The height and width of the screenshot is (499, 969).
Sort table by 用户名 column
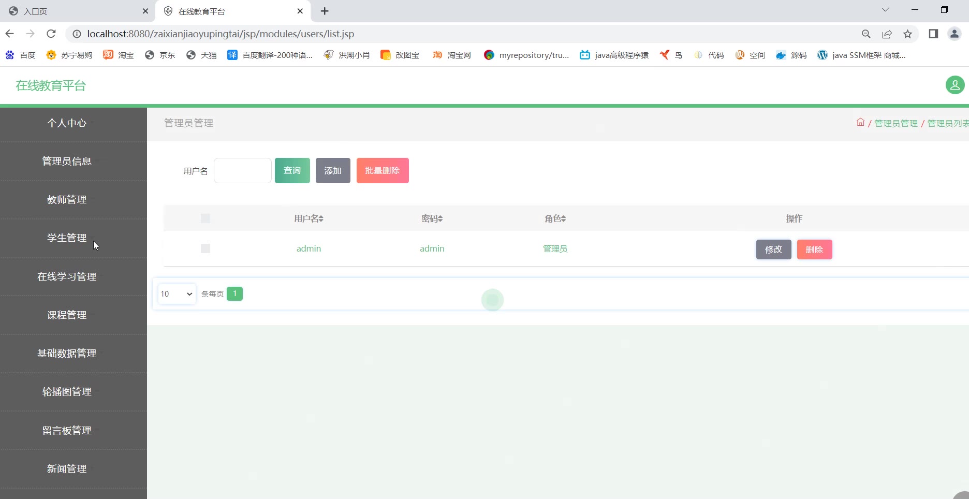(x=309, y=218)
